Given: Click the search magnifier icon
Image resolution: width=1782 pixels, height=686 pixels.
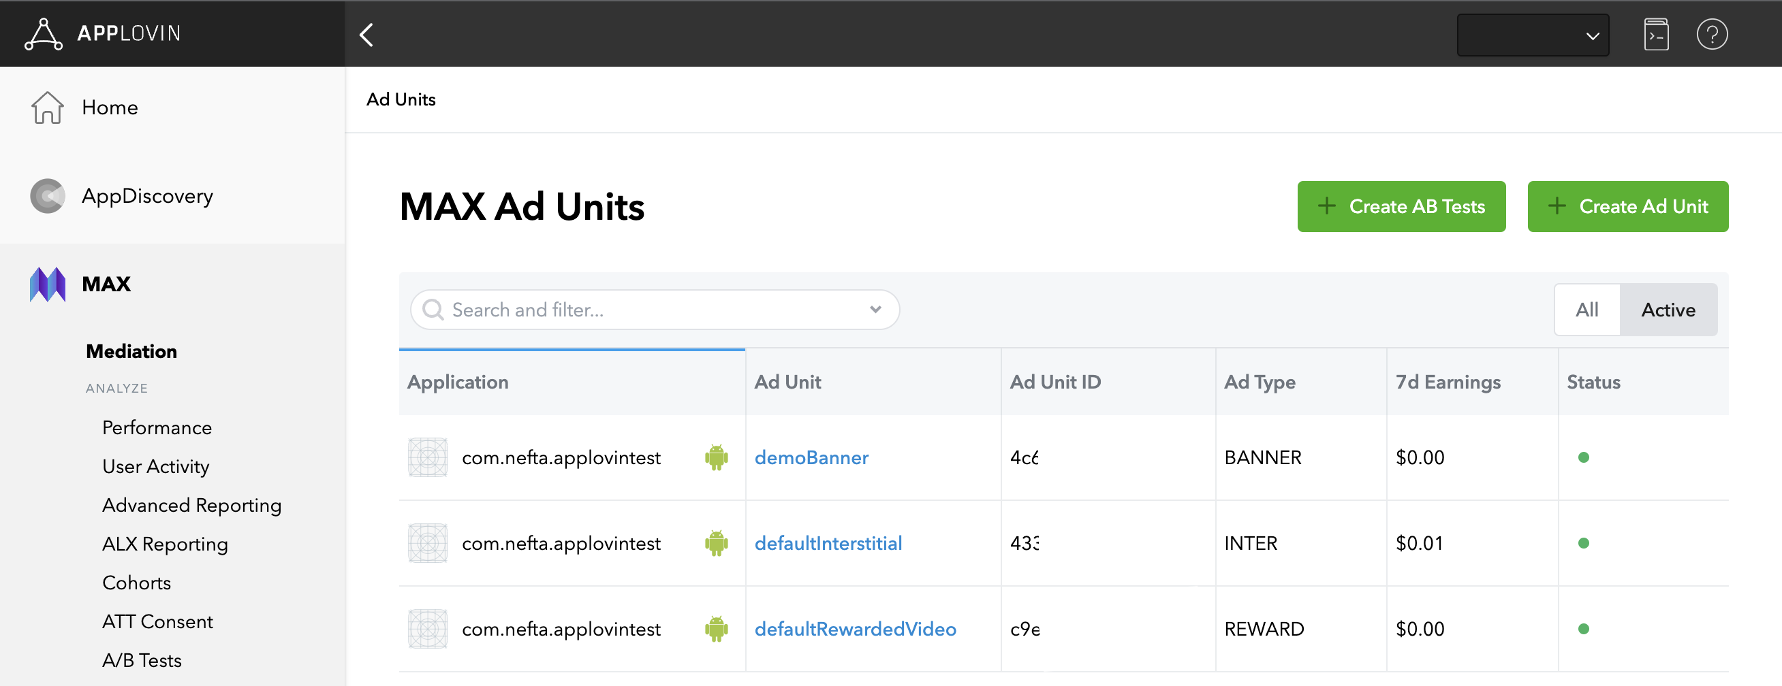Looking at the screenshot, I should point(433,310).
